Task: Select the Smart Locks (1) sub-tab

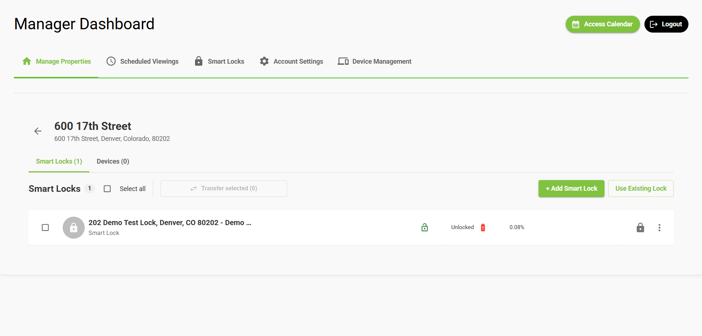Action: tap(59, 161)
